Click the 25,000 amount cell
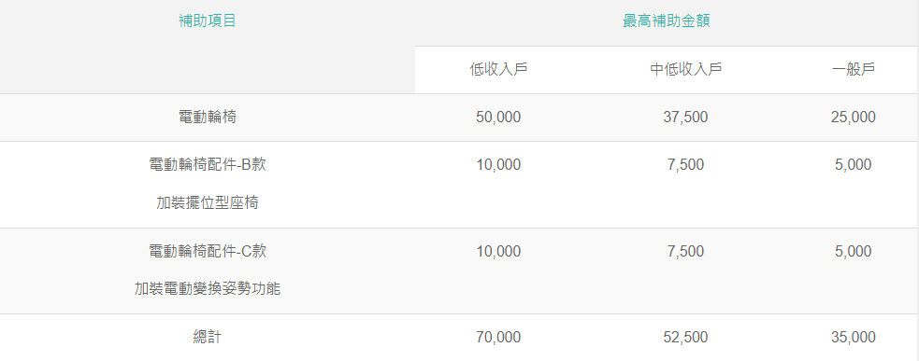The height and width of the screenshot is (361, 919). click(853, 117)
